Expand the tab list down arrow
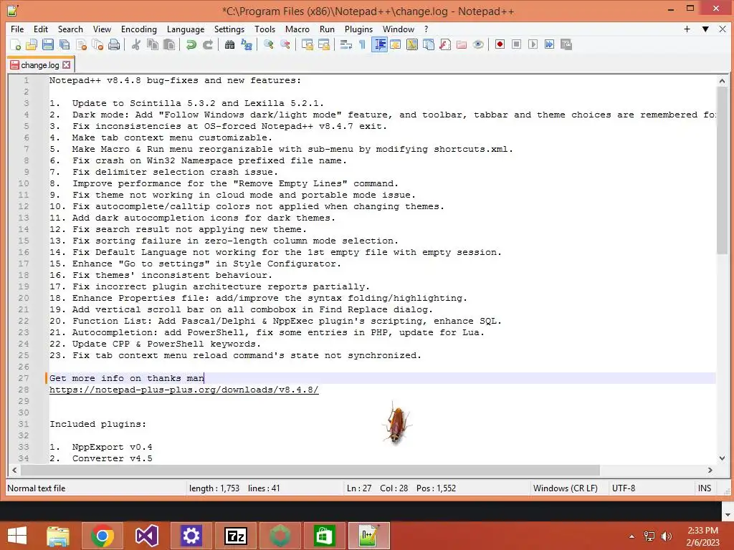The image size is (734, 550). (705, 29)
